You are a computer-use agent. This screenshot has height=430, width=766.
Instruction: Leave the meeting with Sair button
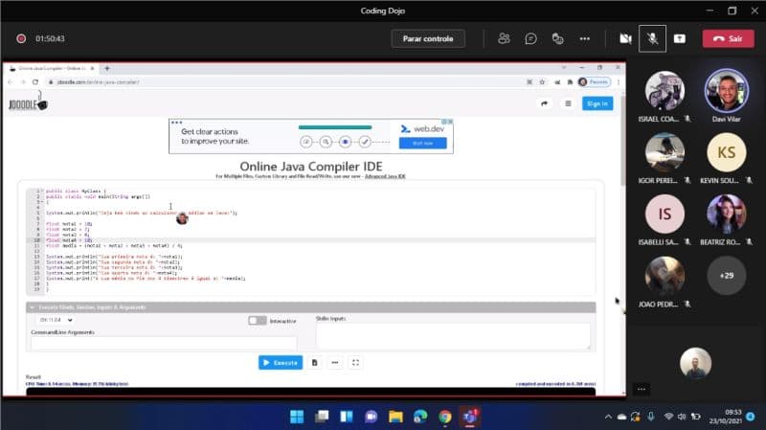(728, 38)
